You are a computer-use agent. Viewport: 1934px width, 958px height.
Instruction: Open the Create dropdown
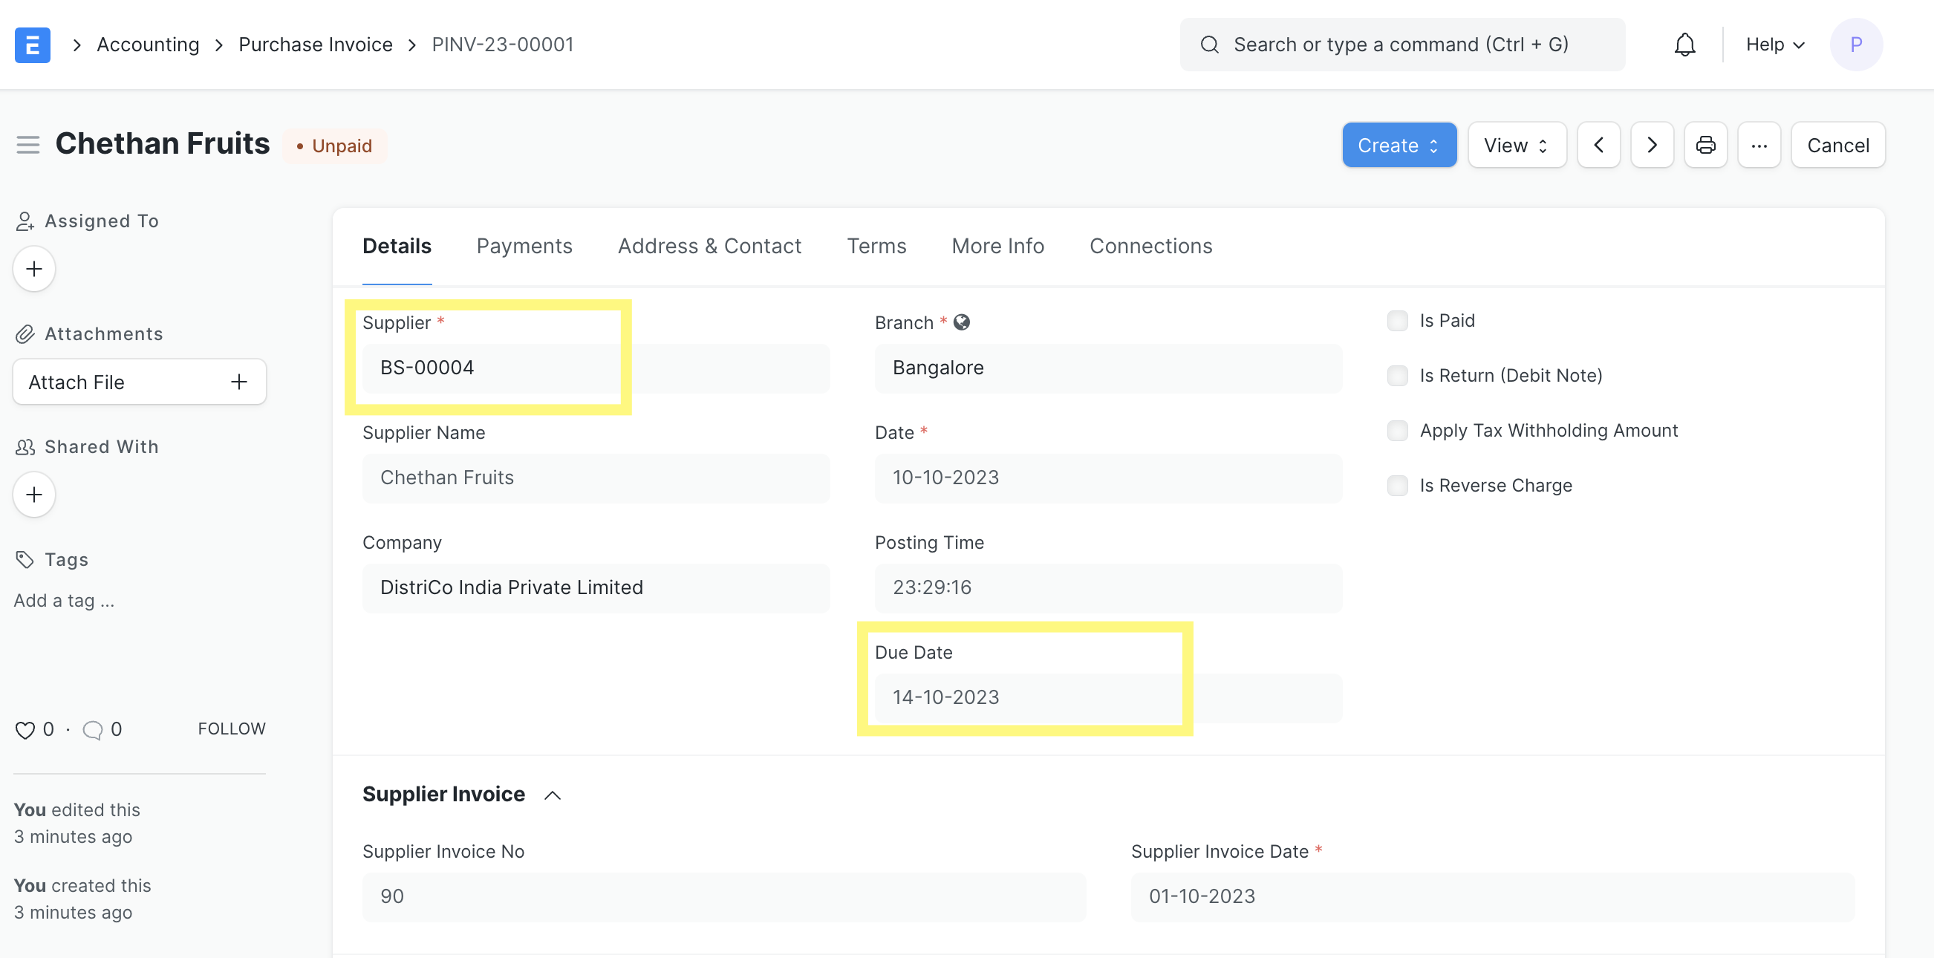tap(1398, 144)
